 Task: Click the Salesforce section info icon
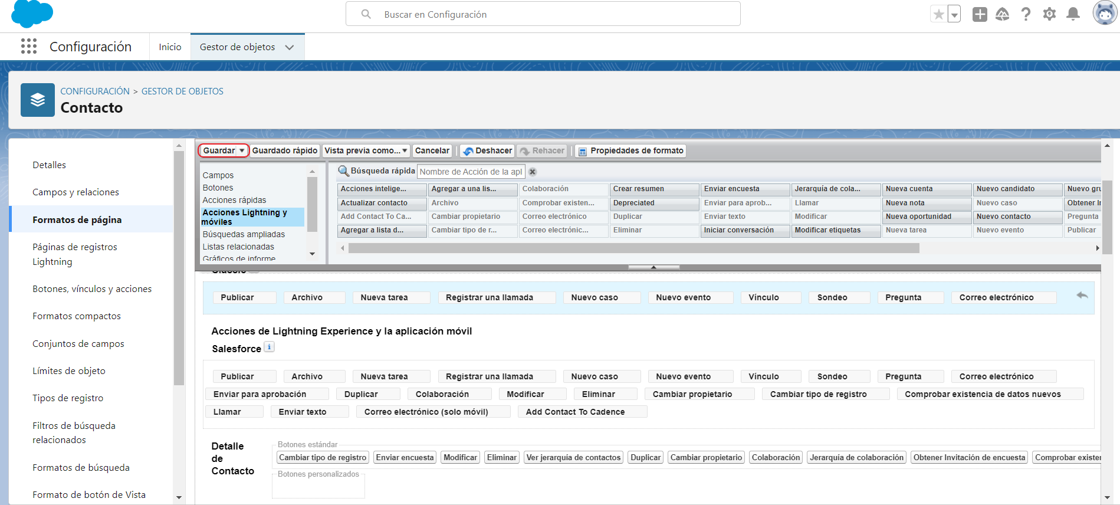pos(269,347)
